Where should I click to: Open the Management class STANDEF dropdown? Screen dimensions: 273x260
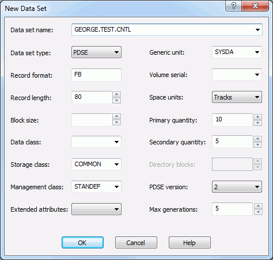pos(96,186)
